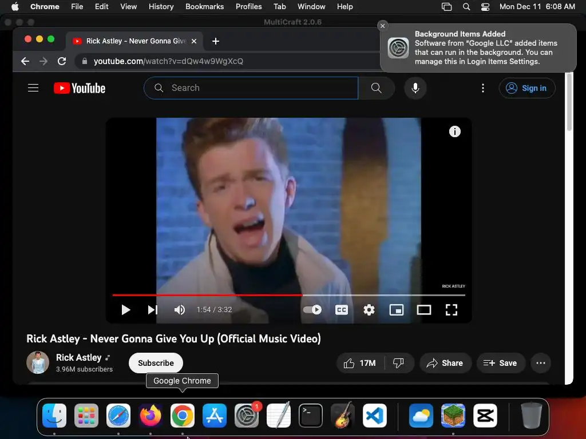Select the Rick Astley browser tab

pyautogui.click(x=134, y=41)
